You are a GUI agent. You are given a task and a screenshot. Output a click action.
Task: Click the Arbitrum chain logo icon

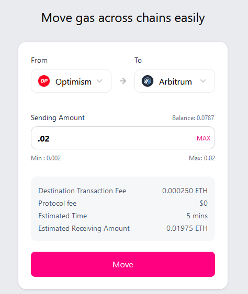(x=148, y=81)
